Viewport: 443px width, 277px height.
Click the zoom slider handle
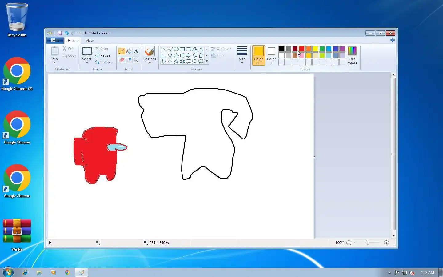point(367,243)
